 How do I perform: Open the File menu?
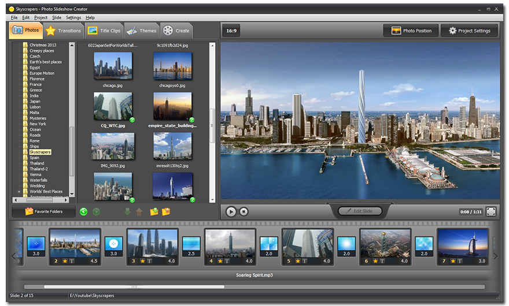coord(14,17)
